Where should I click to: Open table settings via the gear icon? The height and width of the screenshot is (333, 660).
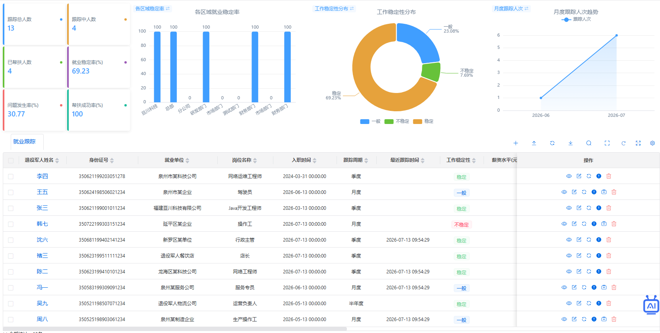pyautogui.click(x=652, y=143)
